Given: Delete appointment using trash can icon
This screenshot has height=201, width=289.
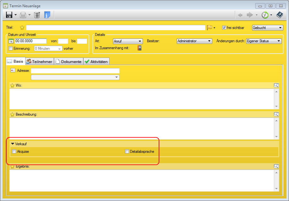Looking at the screenshot, I should coord(37,15).
